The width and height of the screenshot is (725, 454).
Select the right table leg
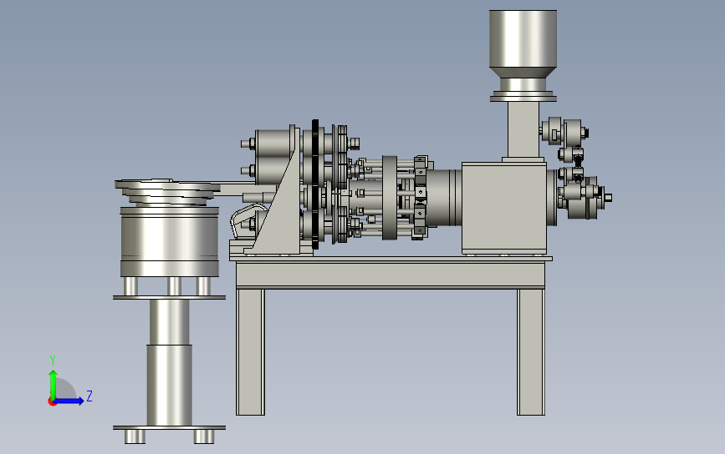pos(531,352)
